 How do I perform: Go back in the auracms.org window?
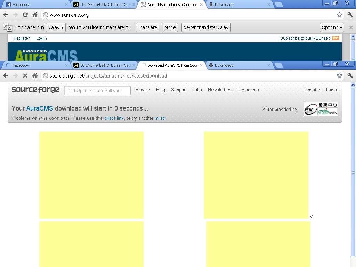(6, 15)
